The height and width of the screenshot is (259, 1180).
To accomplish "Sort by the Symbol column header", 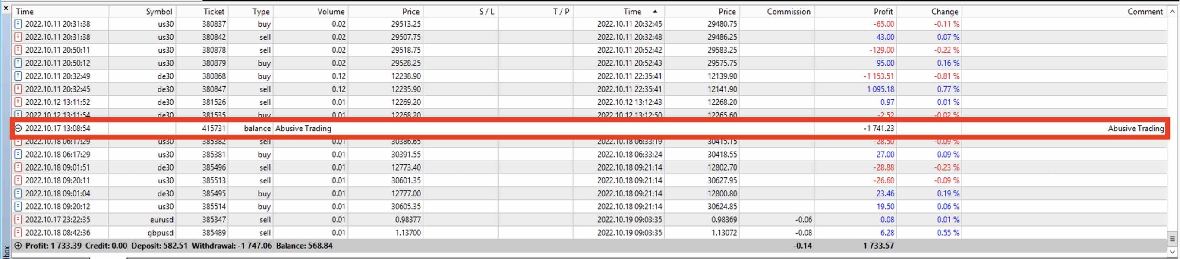I will (159, 12).
